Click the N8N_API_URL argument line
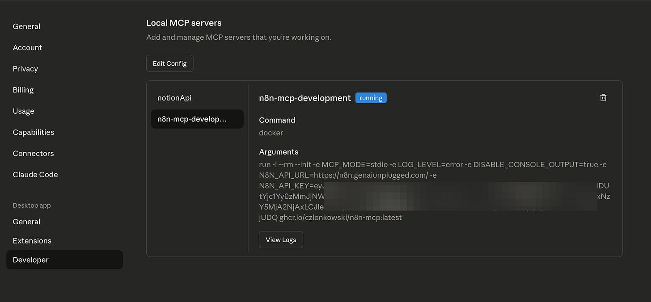 click(348, 175)
